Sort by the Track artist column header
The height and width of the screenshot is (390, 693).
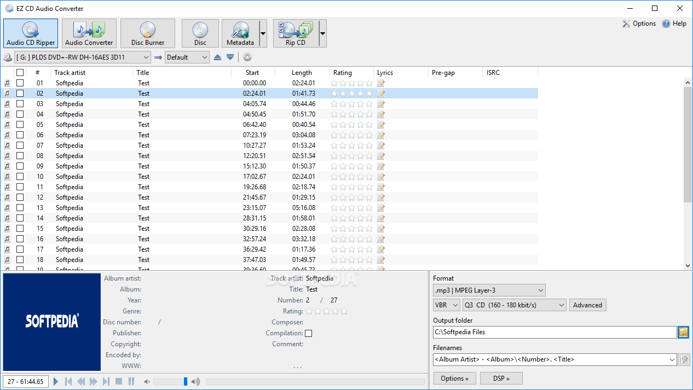click(x=91, y=72)
